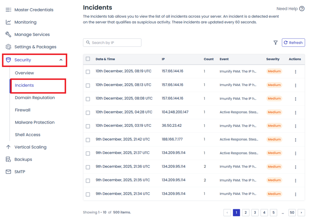The width and height of the screenshot is (313, 221).
Task: Open actions menu for 08:08 UTC incident
Action: tap(296, 99)
